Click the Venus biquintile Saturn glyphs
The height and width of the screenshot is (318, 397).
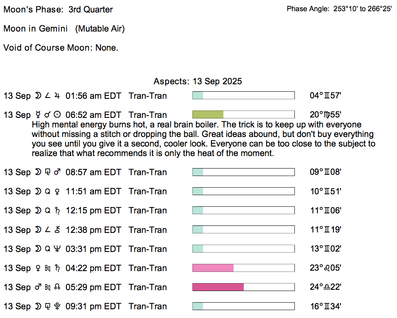(48, 268)
